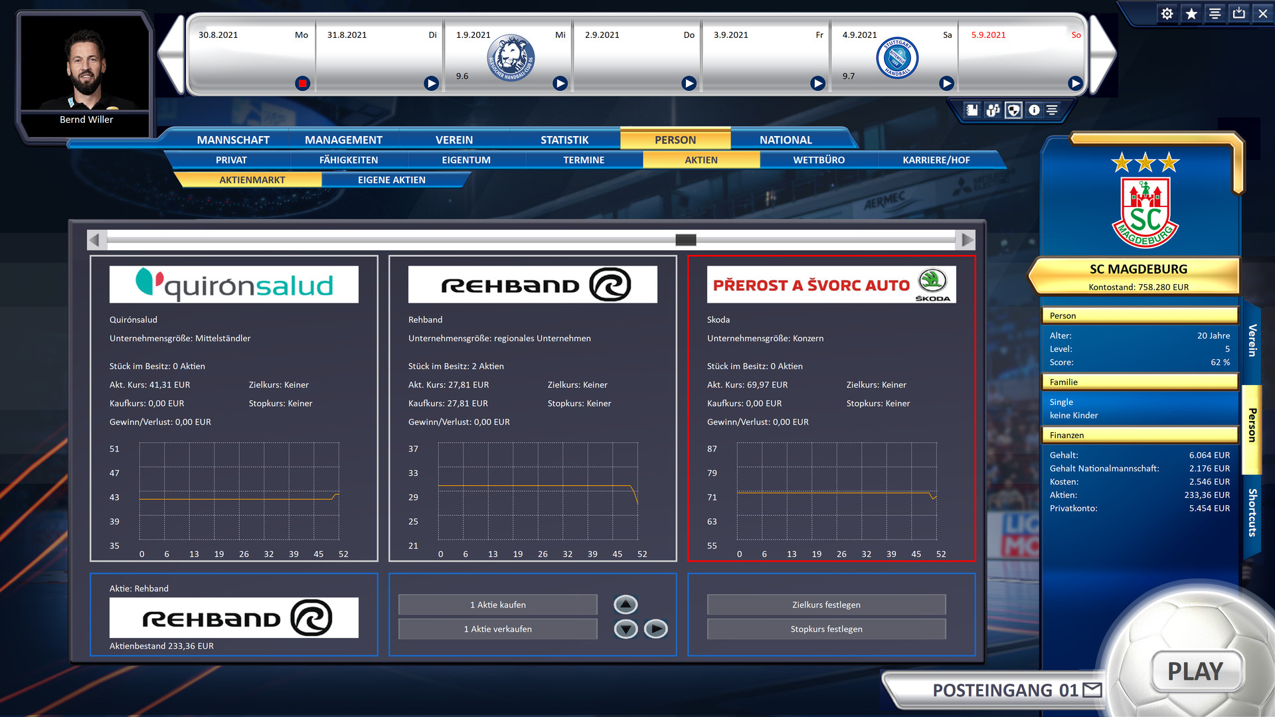Click the favorites star icon
Image resolution: width=1275 pixels, height=717 pixels.
(1191, 13)
